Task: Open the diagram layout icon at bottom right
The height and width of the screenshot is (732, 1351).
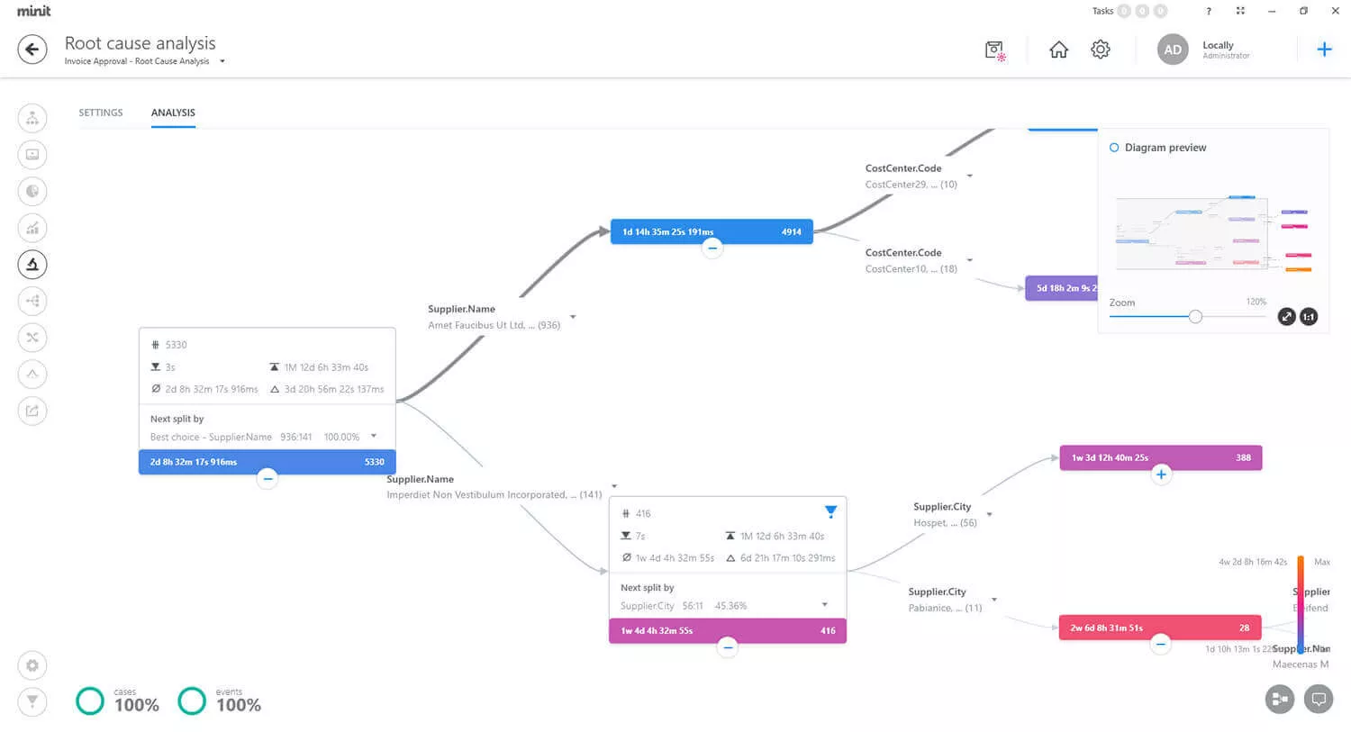Action: pos(1280,699)
